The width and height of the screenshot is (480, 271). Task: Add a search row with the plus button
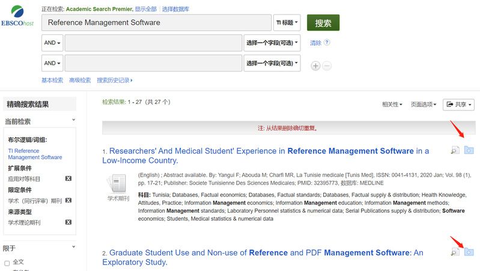click(x=315, y=65)
